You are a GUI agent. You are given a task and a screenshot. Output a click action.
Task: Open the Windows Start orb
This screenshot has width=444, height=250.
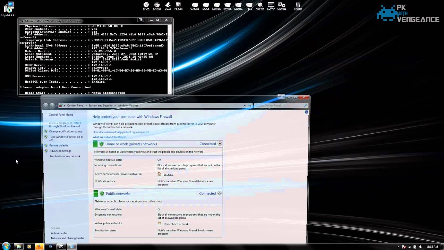[x=6, y=247]
